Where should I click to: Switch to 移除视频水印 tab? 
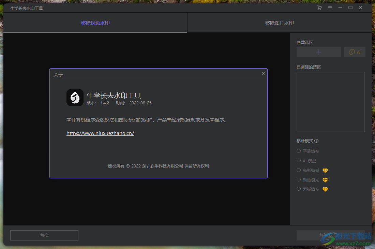(95, 23)
